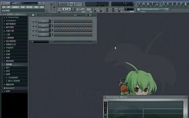This screenshot has width=189, height=118.
Task: Open the Playlist view from shortcut icons
Action: [x=139, y=4]
